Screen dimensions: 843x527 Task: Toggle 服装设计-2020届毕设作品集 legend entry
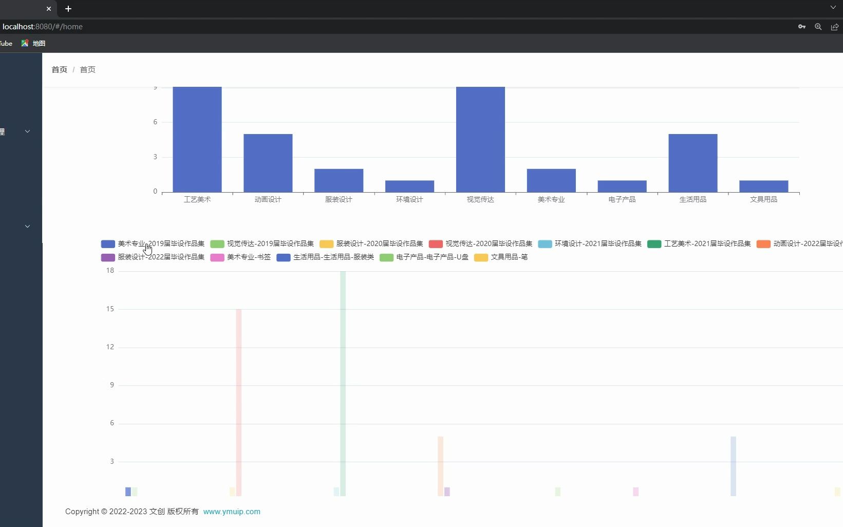[x=371, y=243]
